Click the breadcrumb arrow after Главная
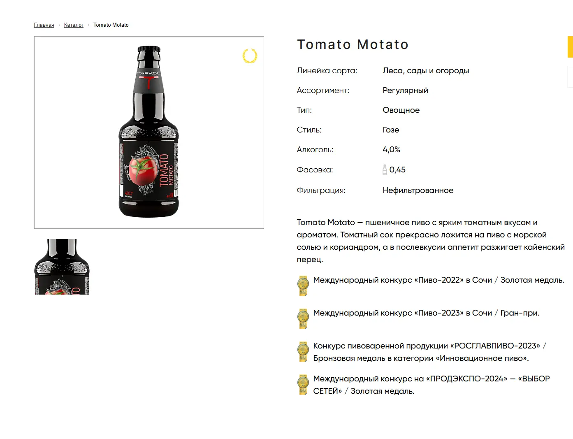This screenshot has width=573, height=439. (x=59, y=25)
